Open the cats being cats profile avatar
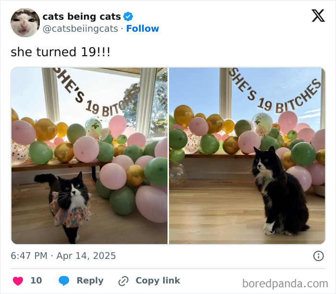The height and width of the screenshot is (294, 336). 25,23
